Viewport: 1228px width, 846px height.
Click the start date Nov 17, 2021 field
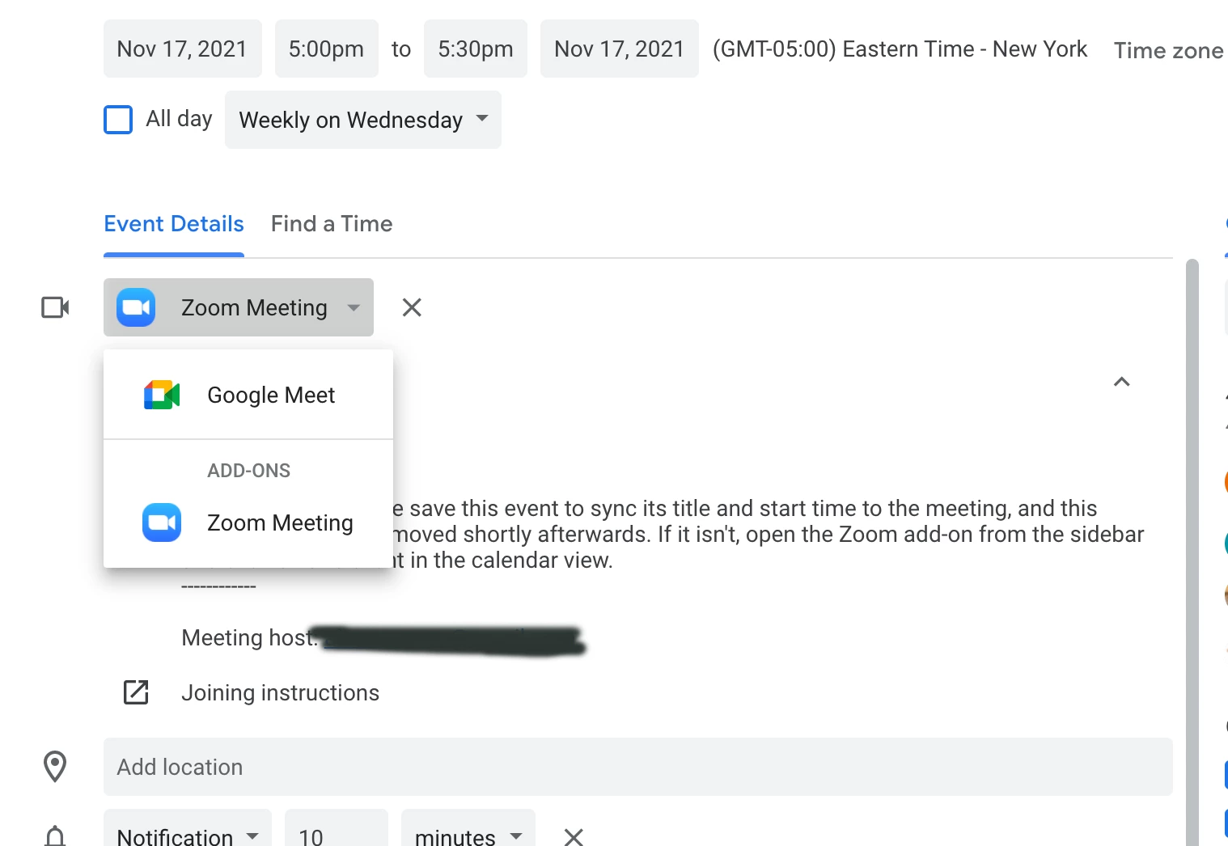click(x=182, y=49)
